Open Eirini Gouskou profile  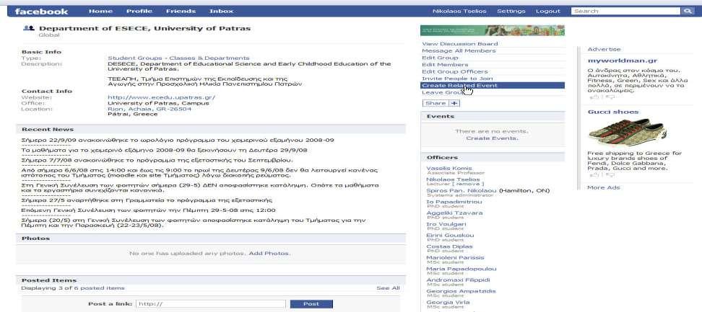click(x=450, y=235)
